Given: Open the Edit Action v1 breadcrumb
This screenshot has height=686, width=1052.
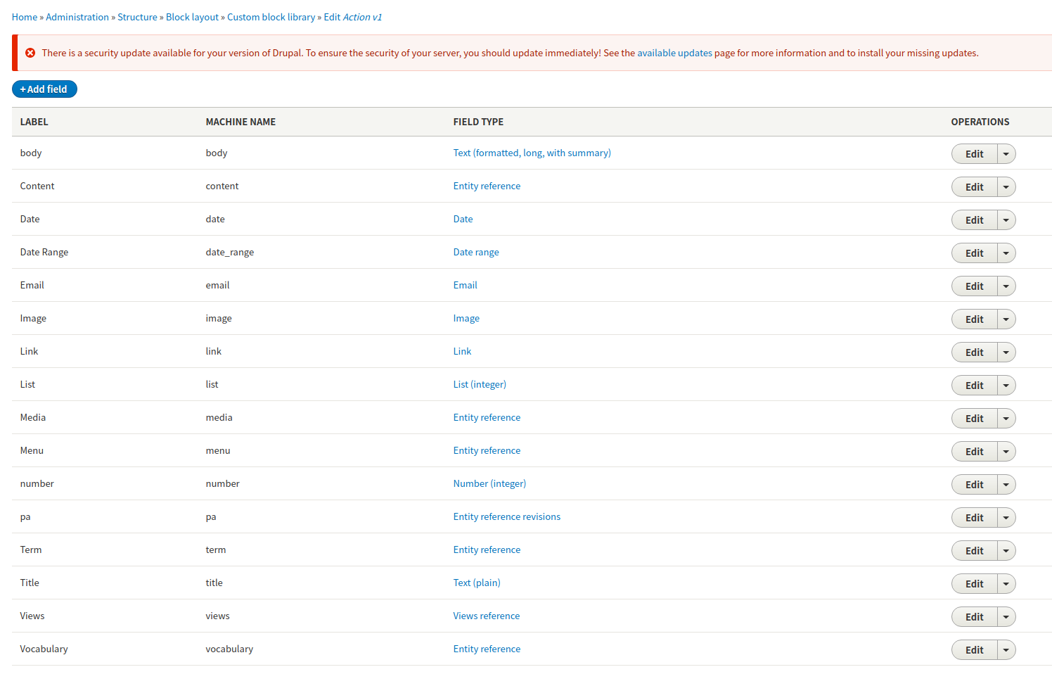Looking at the screenshot, I should click(352, 17).
